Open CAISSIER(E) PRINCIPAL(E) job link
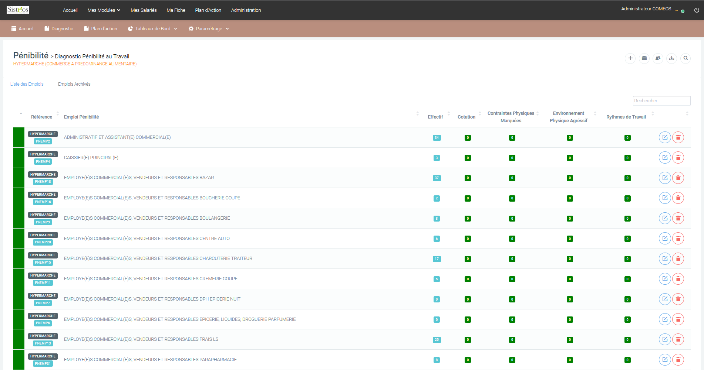 (x=91, y=158)
